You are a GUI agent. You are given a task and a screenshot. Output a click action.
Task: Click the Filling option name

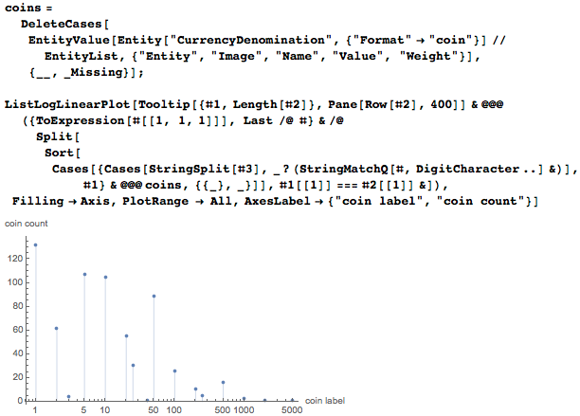38,201
